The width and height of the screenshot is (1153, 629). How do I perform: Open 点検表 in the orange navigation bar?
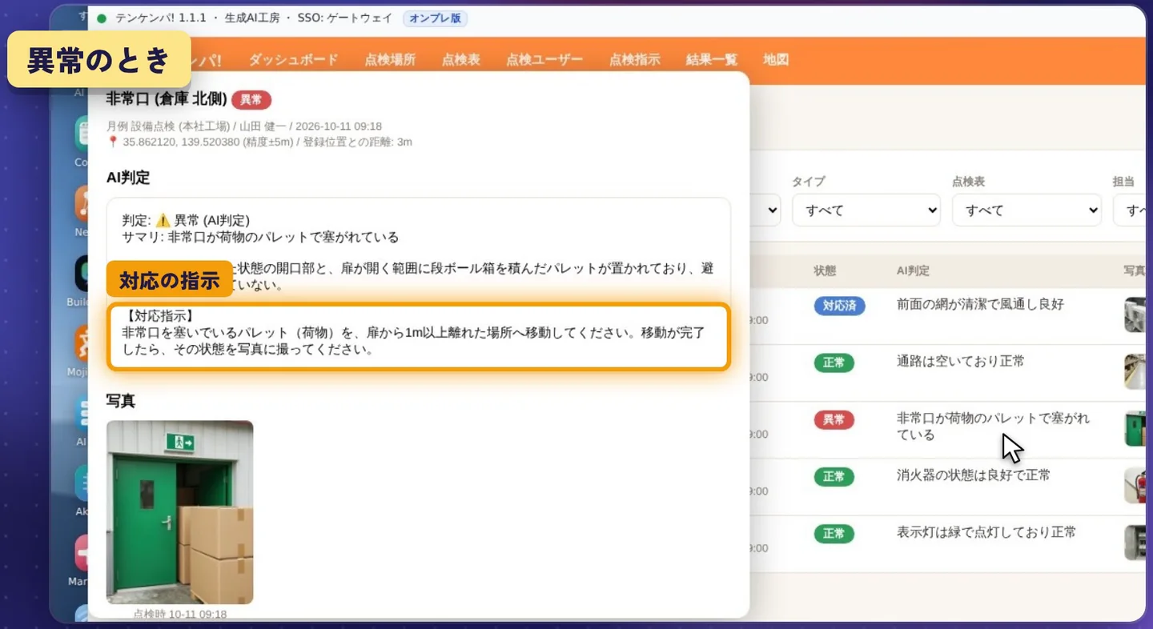pyautogui.click(x=461, y=59)
